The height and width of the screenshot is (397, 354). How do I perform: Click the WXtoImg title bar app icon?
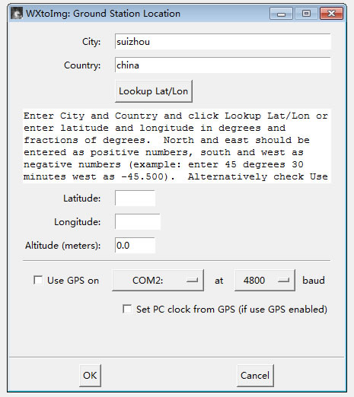click(x=17, y=14)
